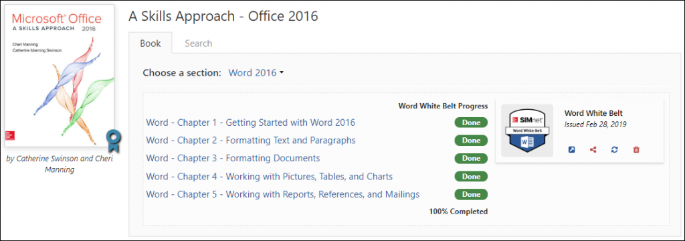Image resolution: width=685 pixels, height=241 pixels.
Task: Click the 100% Completed progress label
Action: 458,212
